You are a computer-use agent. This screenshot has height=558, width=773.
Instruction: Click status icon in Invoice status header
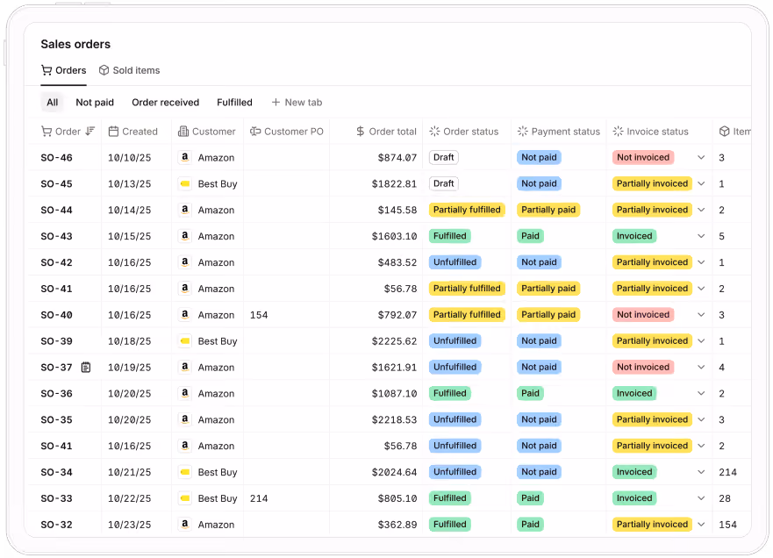(618, 131)
